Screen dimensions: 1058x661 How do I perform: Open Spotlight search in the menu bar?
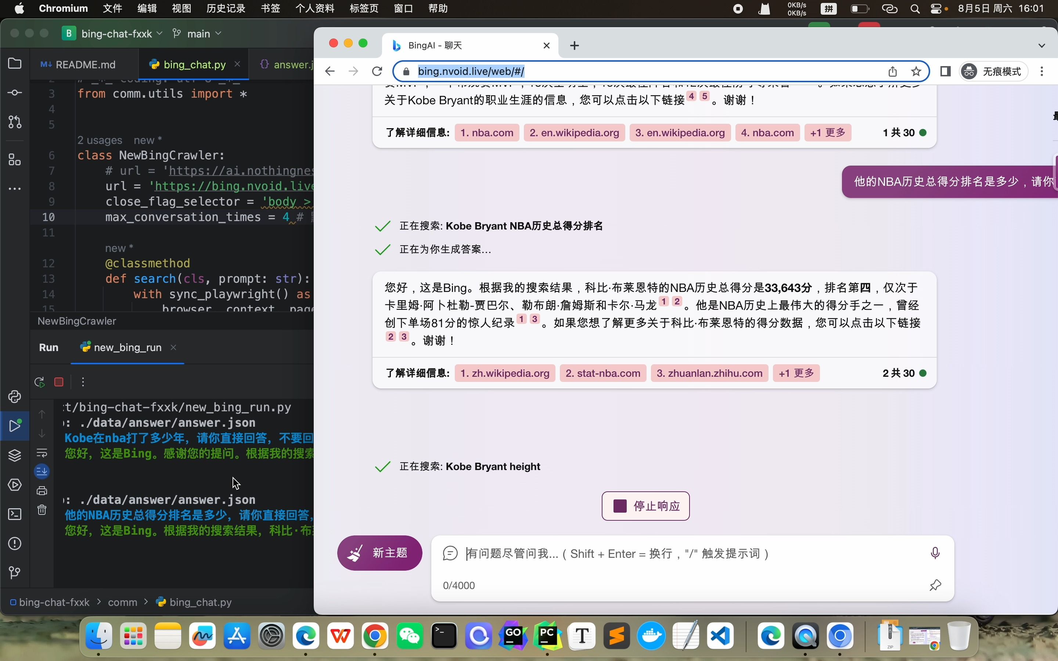coord(915,9)
